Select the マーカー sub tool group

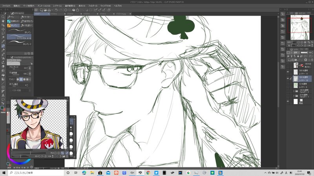[x=27, y=17]
